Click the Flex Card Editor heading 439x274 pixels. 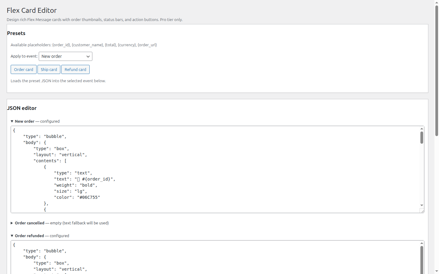pos(32,10)
